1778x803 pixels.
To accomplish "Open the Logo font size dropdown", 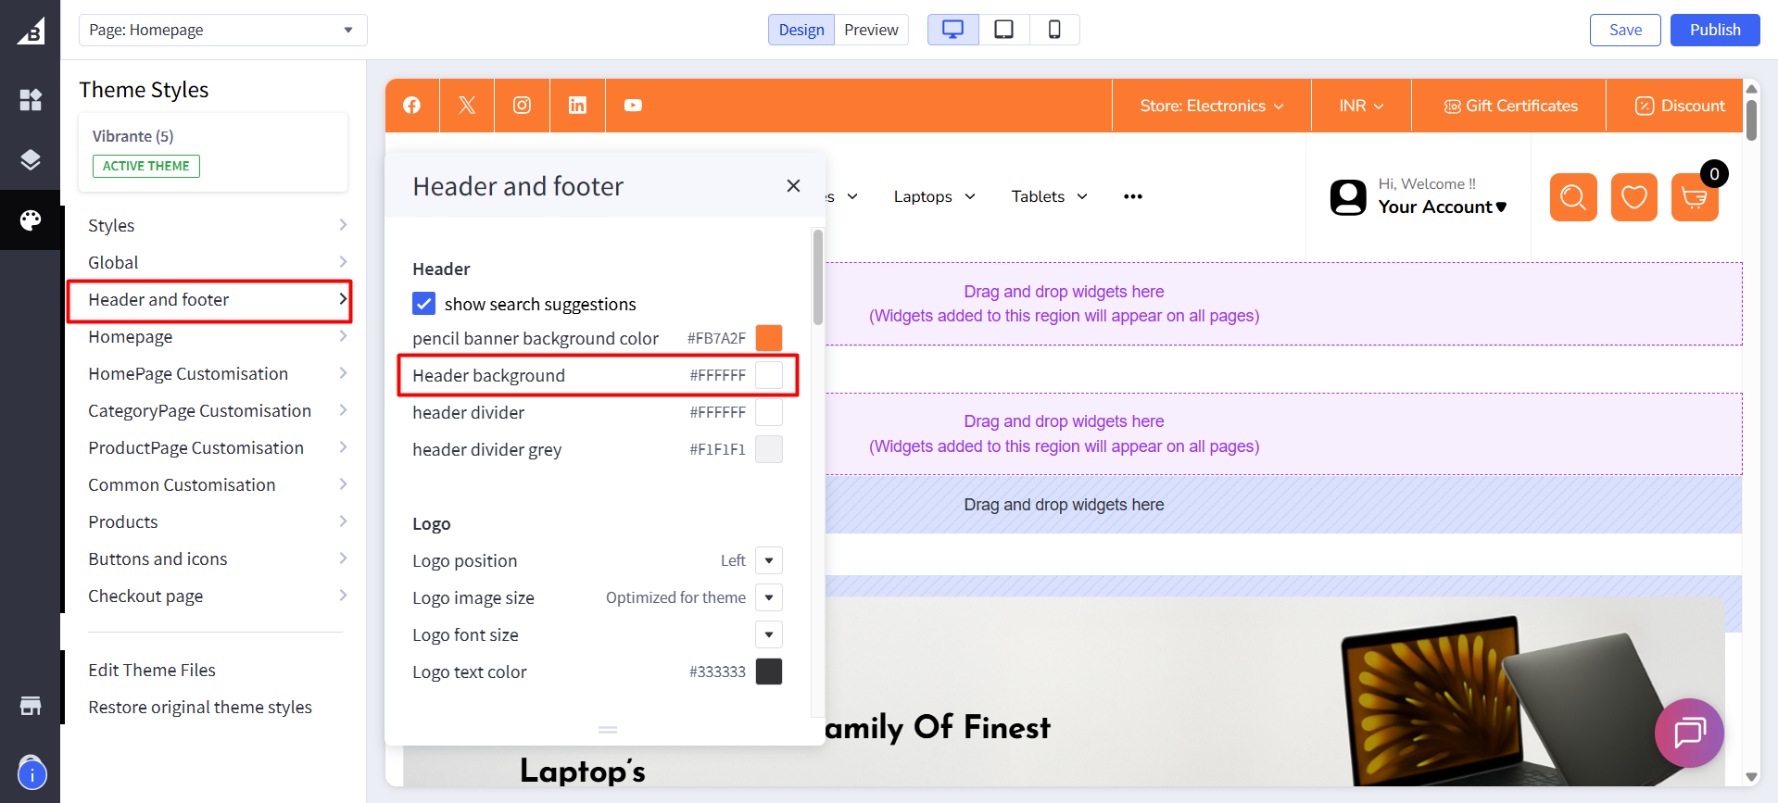I will pos(769,634).
